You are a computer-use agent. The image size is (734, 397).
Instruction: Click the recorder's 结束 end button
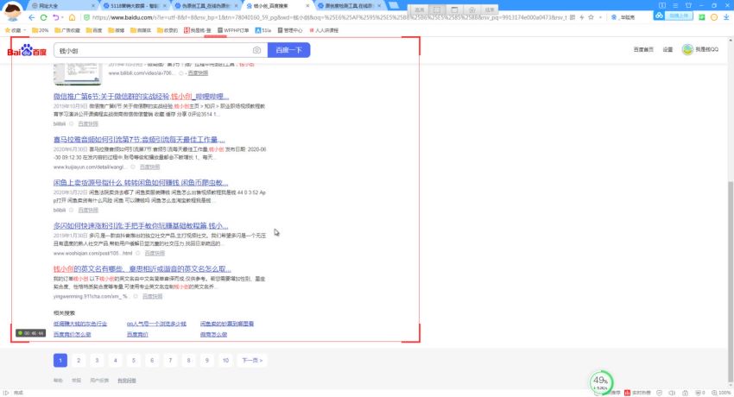490,9
